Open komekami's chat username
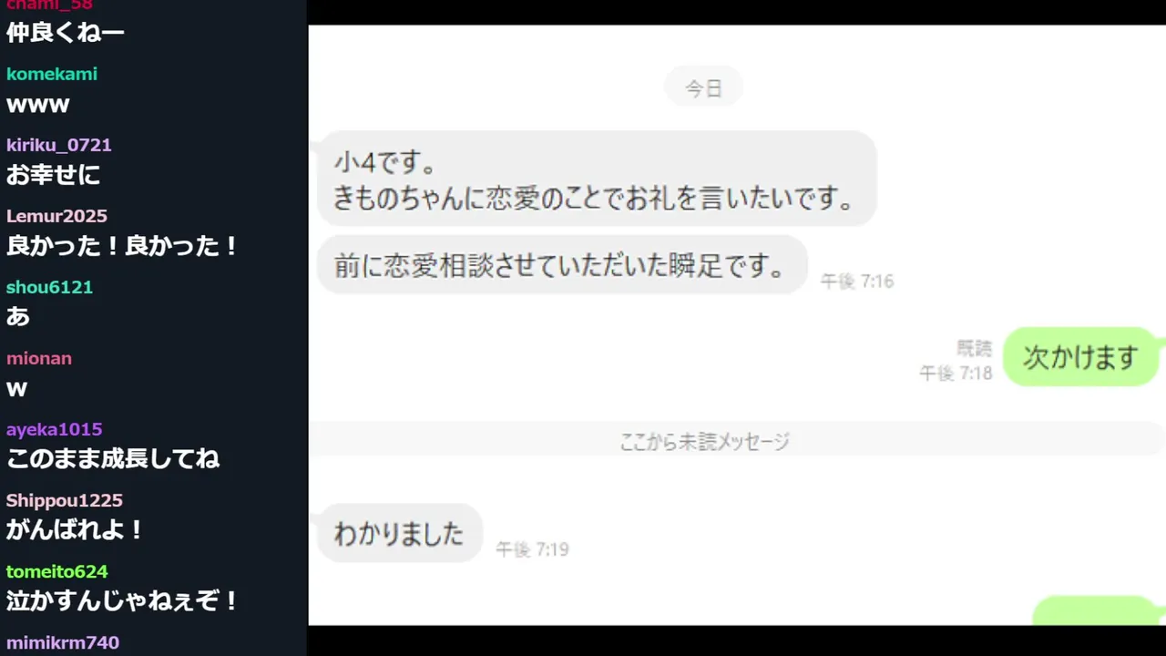1166x656 pixels. click(52, 75)
